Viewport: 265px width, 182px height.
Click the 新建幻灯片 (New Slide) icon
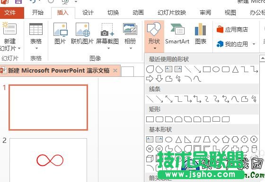click(9, 29)
